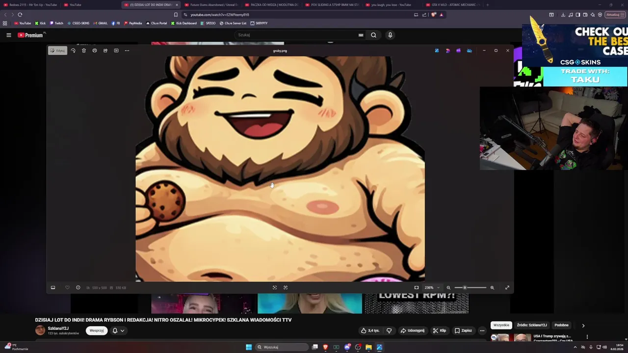Open Brave browser from taskbar
The height and width of the screenshot is (353, 628).
pyautogui.click(x=325, y=347)
